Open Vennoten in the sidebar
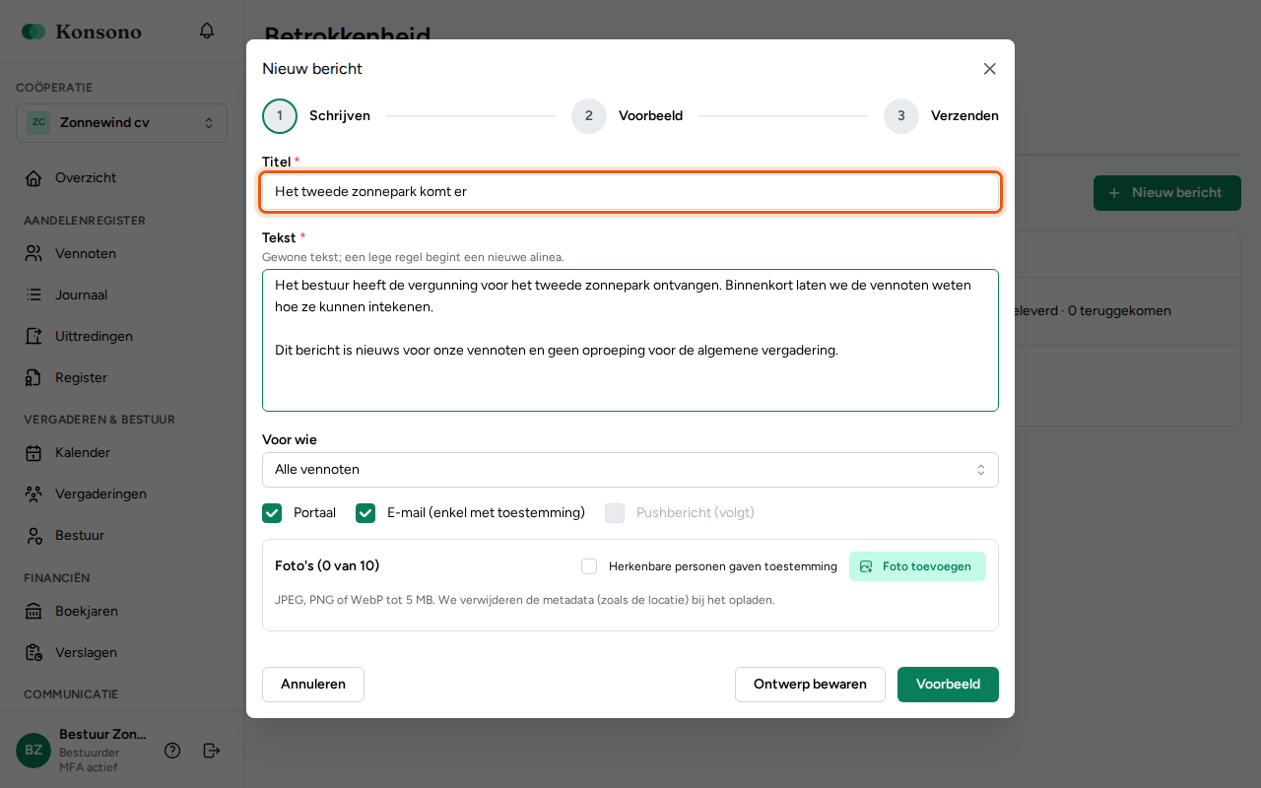 click(x=121, y=253)
